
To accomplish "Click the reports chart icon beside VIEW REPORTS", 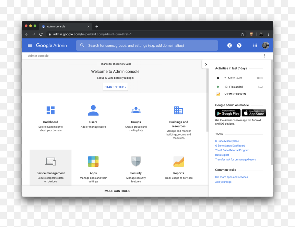I will click(x=218, y=94).
